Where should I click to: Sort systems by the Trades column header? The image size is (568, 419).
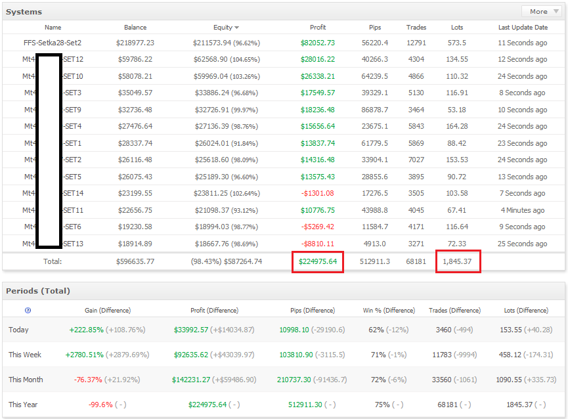[416, 28]
